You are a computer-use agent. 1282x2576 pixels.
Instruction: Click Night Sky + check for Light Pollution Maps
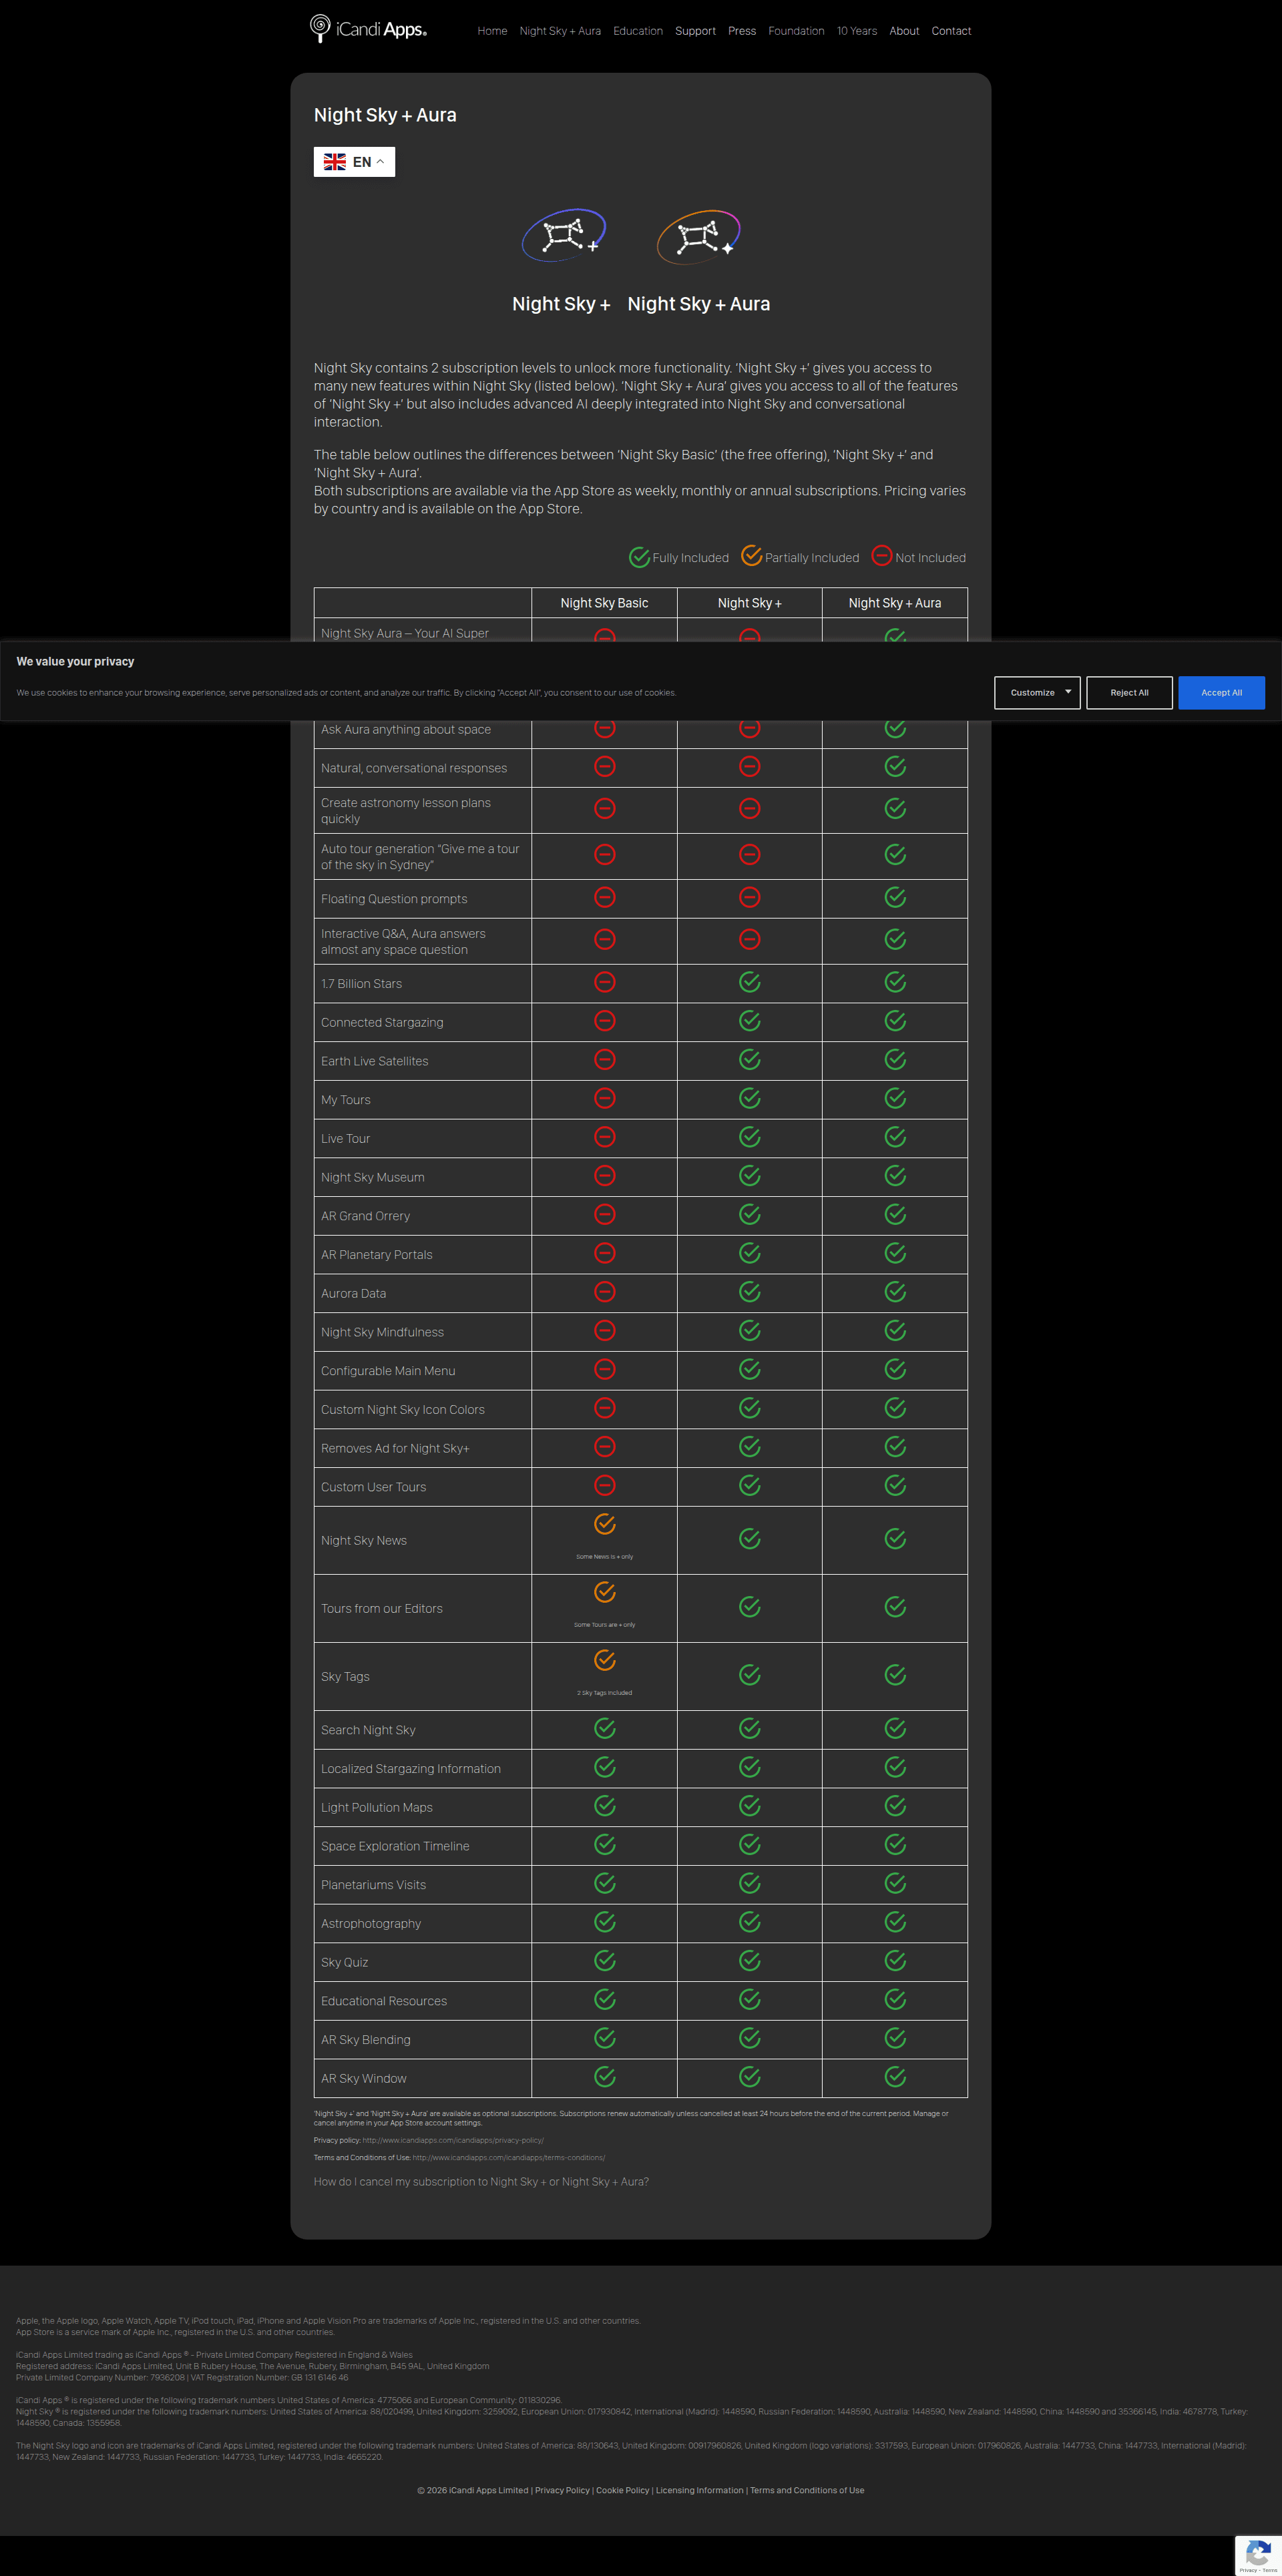click(750, 1806)
